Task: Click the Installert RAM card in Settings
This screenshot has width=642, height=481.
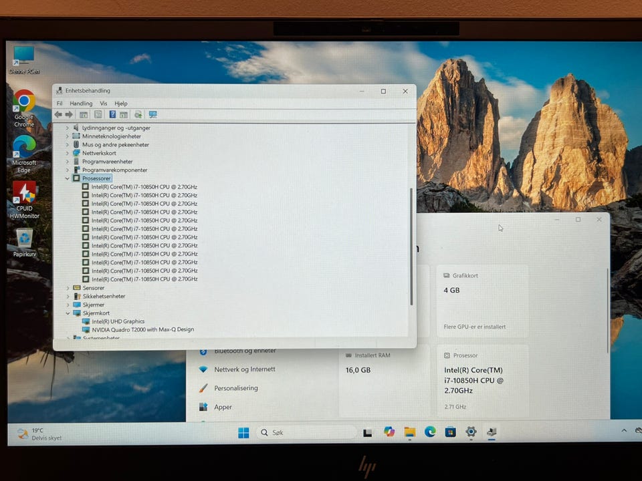Action: pos(384,380)
